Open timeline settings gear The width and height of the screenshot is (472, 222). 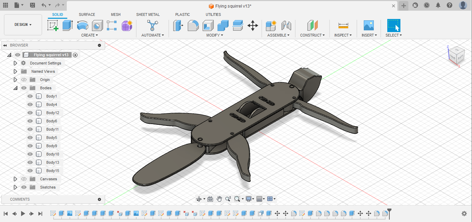464,214
